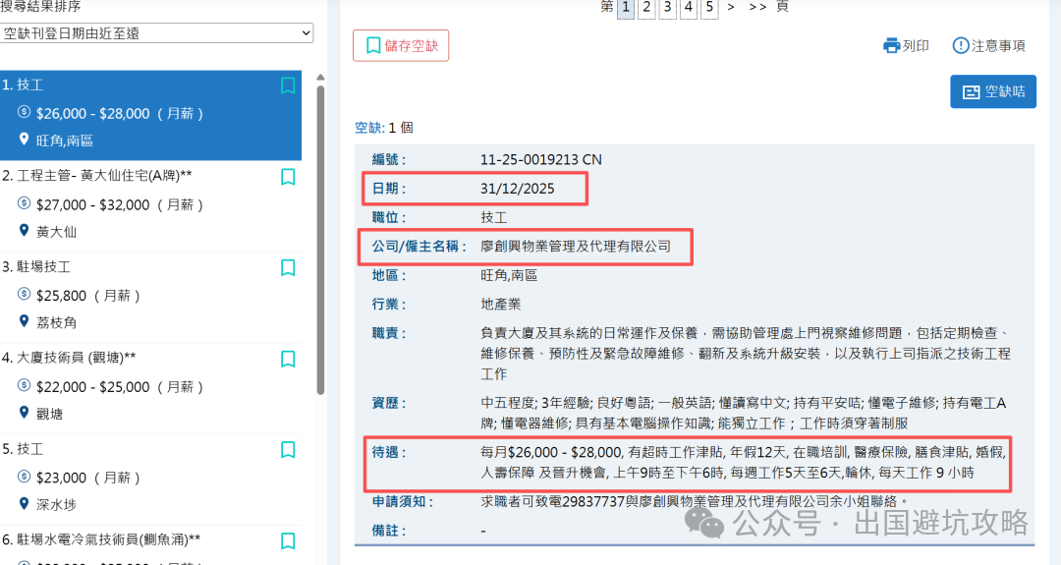Click salary icon for $23,000

click(x=24, y=477)
